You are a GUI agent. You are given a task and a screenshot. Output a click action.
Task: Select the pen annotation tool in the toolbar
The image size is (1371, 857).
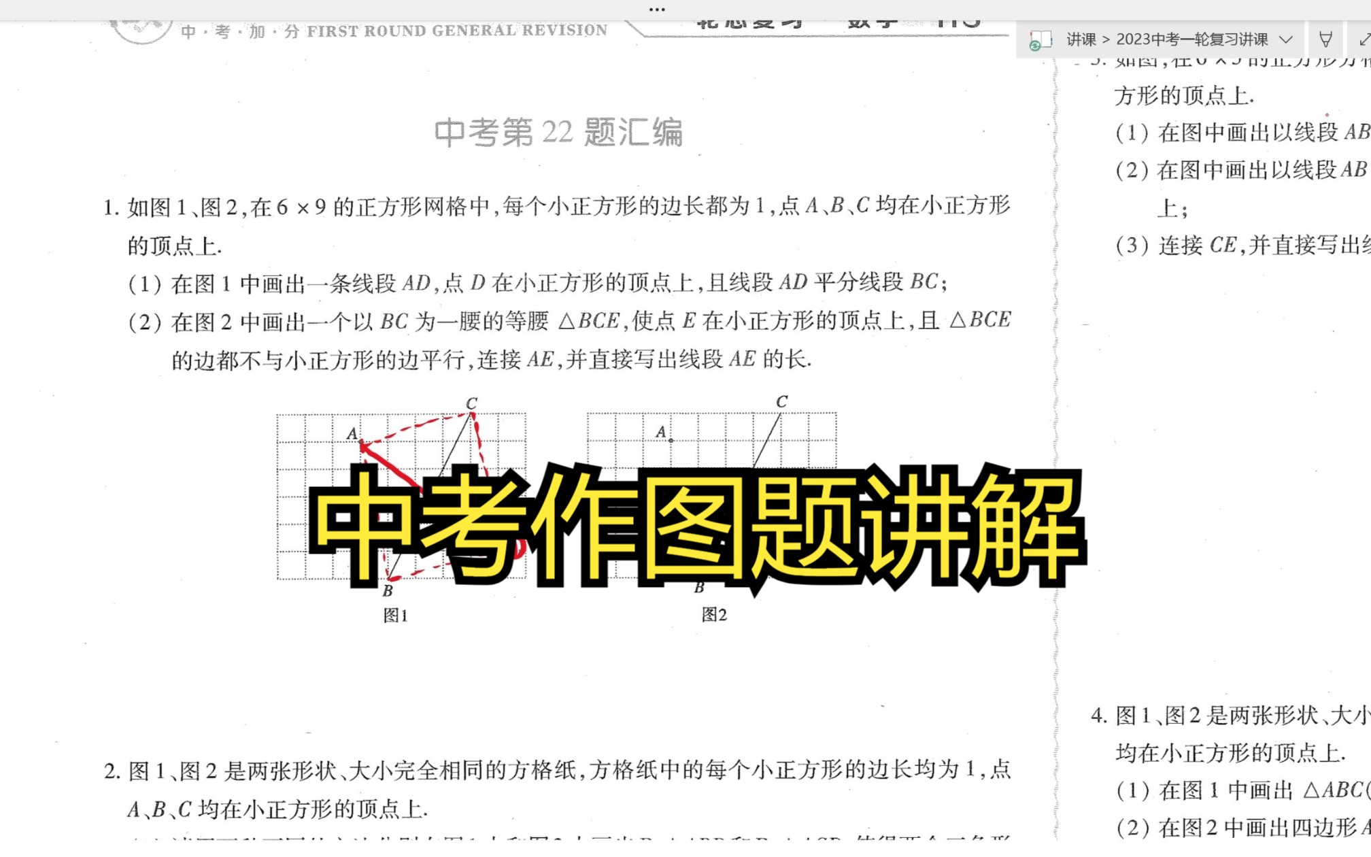pyautogui.click(x=1326, y=39)
